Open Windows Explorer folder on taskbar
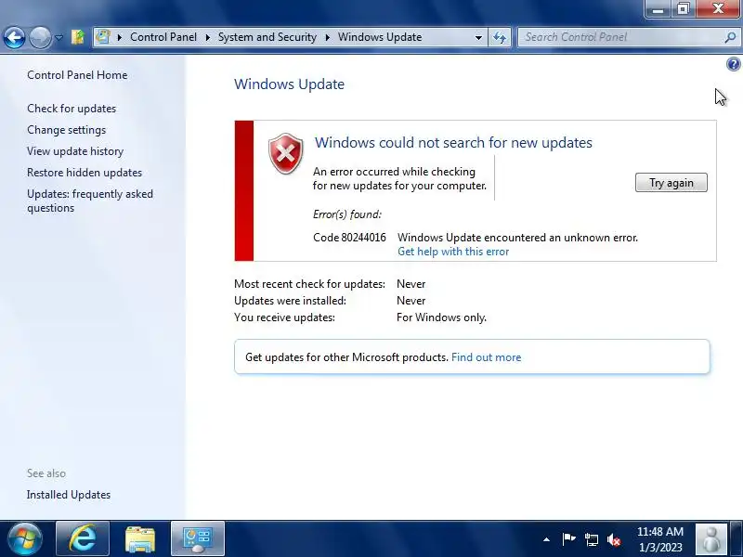This screenshot has height=557, width=743. coord(140,539)
